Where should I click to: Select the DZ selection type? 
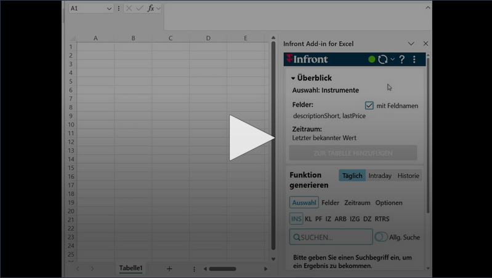click(368, 219)
